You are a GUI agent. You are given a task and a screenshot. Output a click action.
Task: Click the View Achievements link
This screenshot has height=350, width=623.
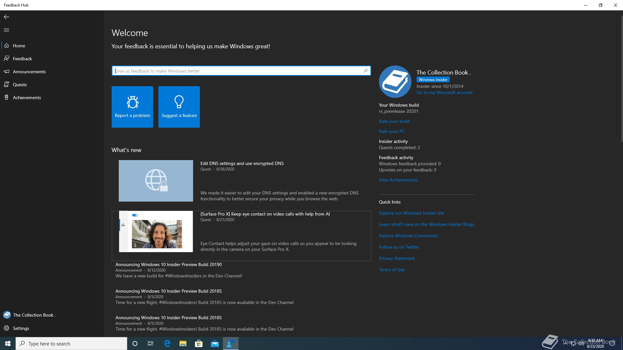pyautogui.click(x=398, y=180)
